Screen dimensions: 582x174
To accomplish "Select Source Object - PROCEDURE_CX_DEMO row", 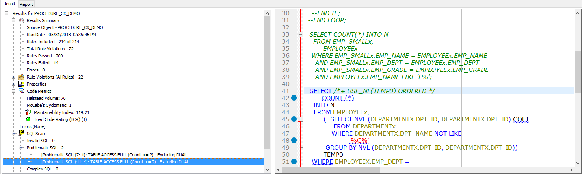I will (65, 27).
